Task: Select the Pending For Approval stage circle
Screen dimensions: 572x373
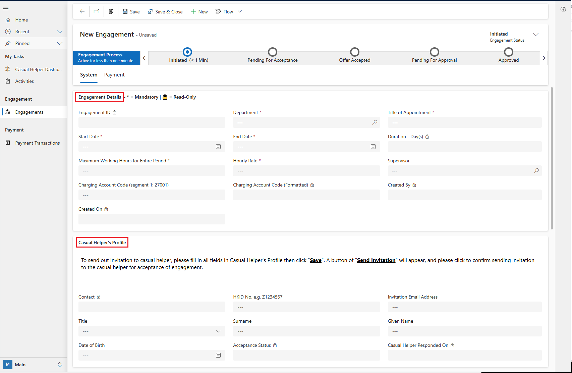Action: [x=434, y=52]
